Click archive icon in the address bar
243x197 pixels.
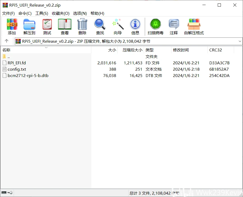(18, 41)
